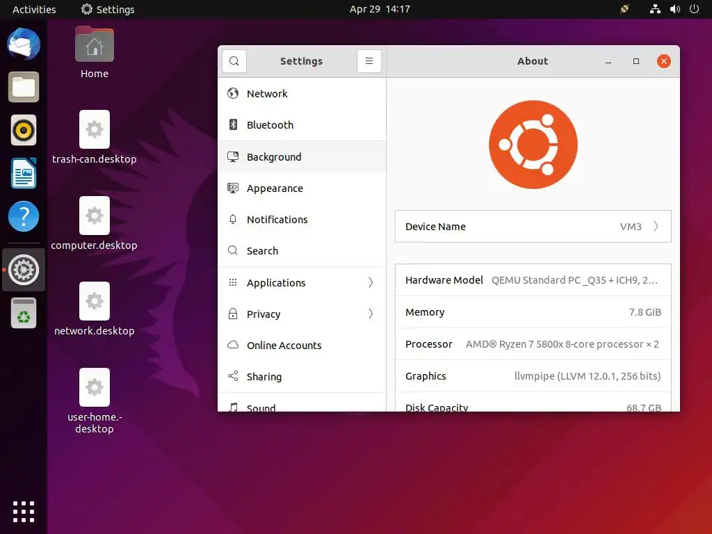Click the Ubuntu logo in About
712x534 pixels.
[533, 145]
